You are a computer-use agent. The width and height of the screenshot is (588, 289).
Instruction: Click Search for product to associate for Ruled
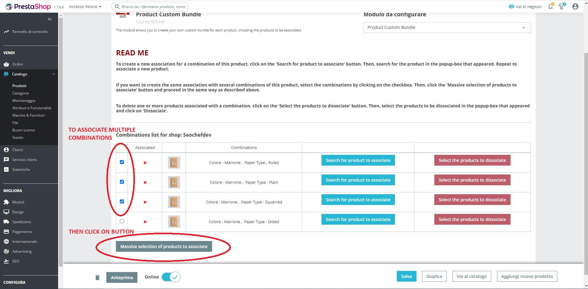coord(358,160)
